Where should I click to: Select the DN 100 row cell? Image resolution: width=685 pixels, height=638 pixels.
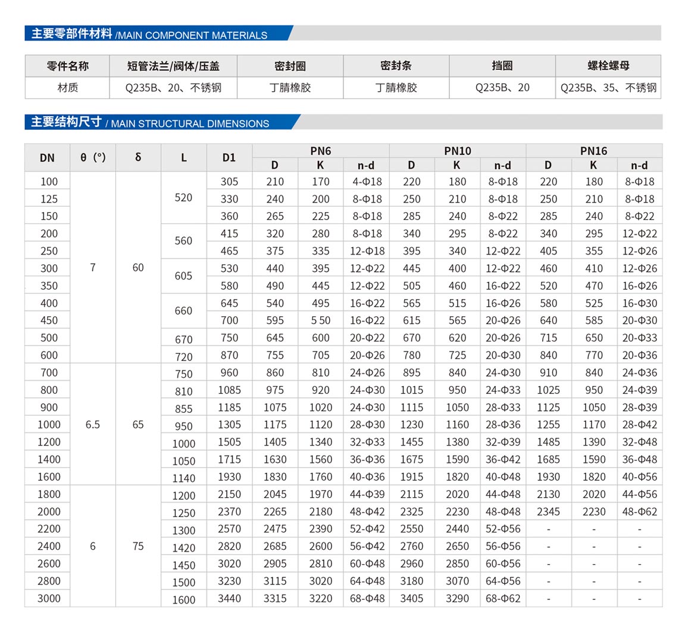click(49, 182)
